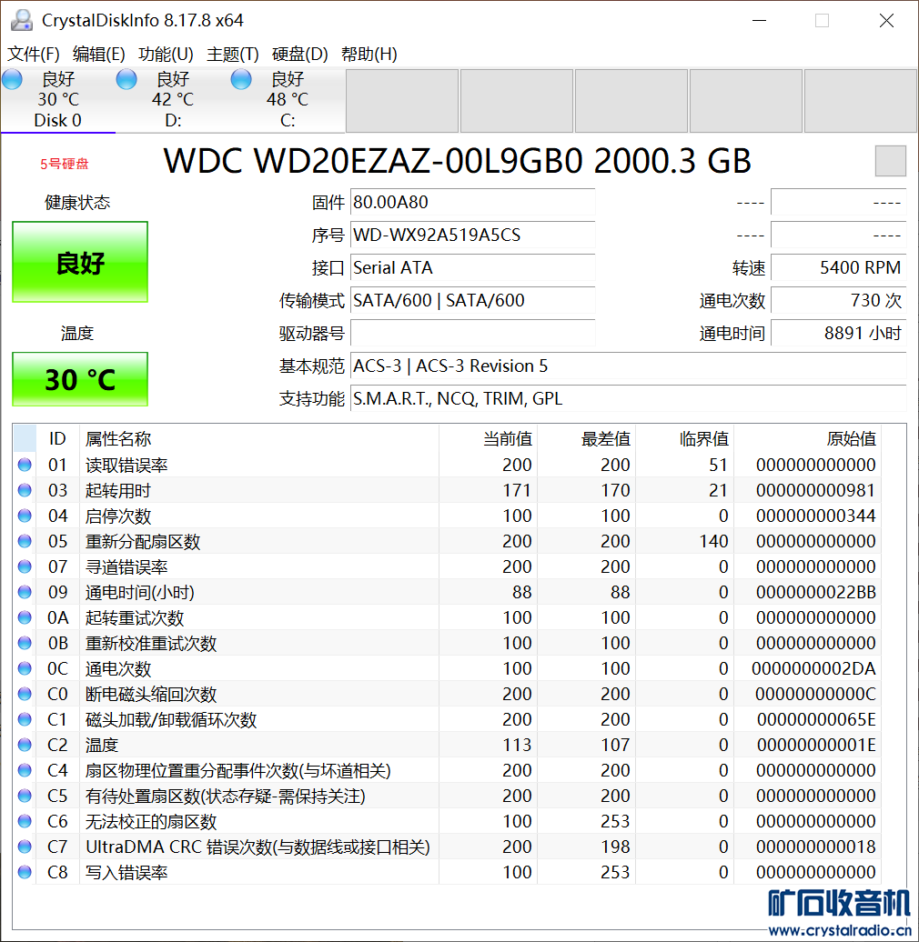Select the 重新分配扇区数 attribute name

tap(143, 542)
